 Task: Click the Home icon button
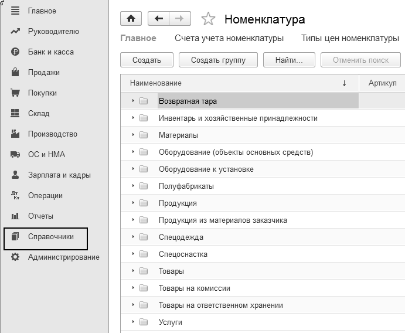coord(131,19)
